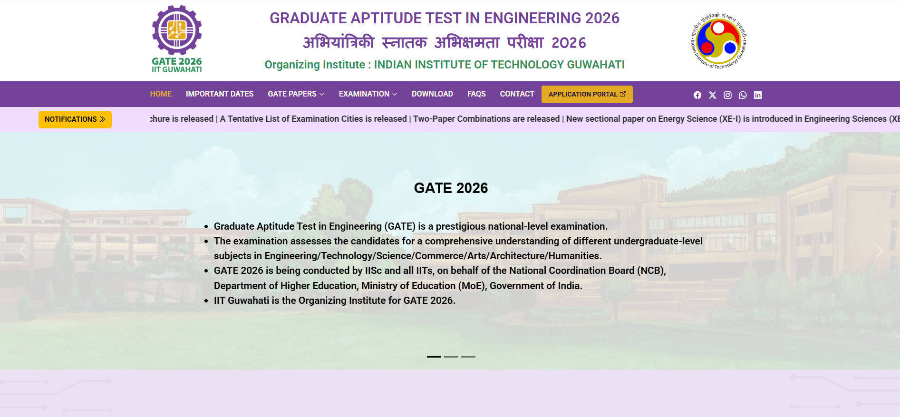Click 'Organizing Institute : INDIAN INSTITUTE OF TECHNOLOGY GUWAHATI' text
900x417 pixels.
tap(445, 65)
